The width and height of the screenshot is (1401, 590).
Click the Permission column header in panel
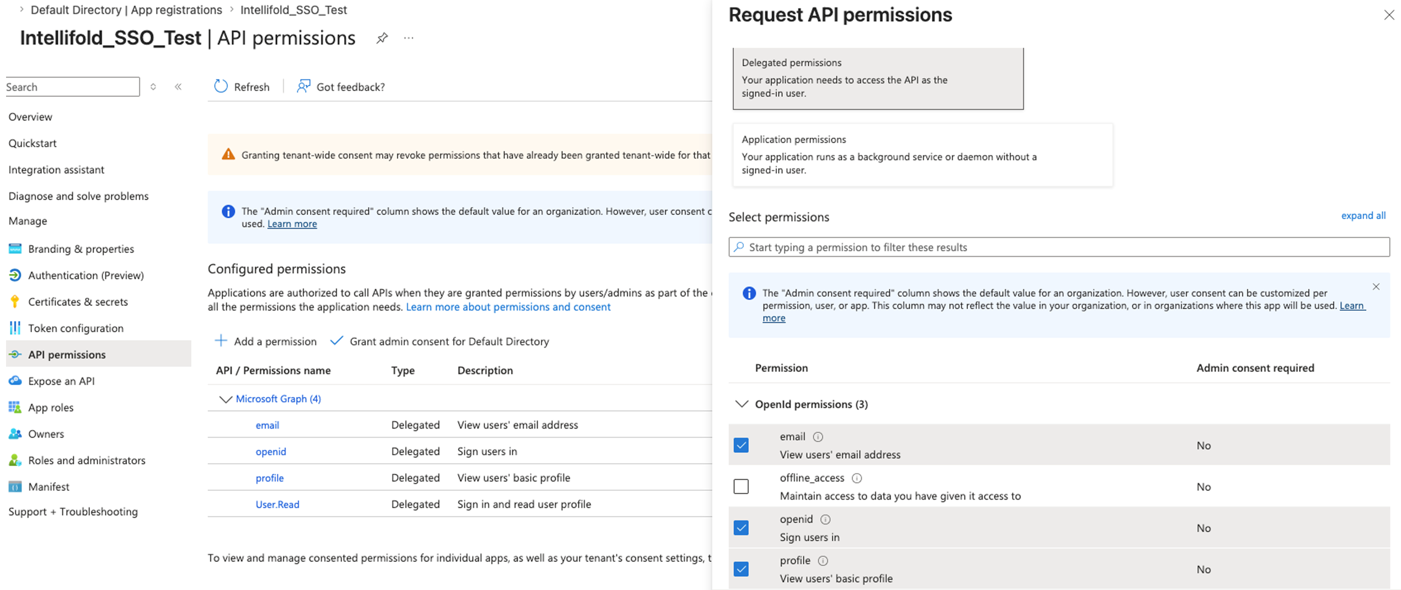coord(781,368)
